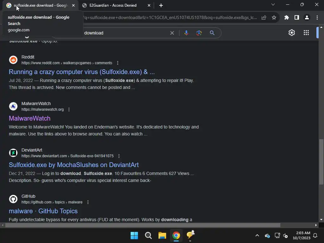Image resolution: width=324 pixels, height=243 pixels.
Task: Open the Windows Start menu
Action: 134,235
